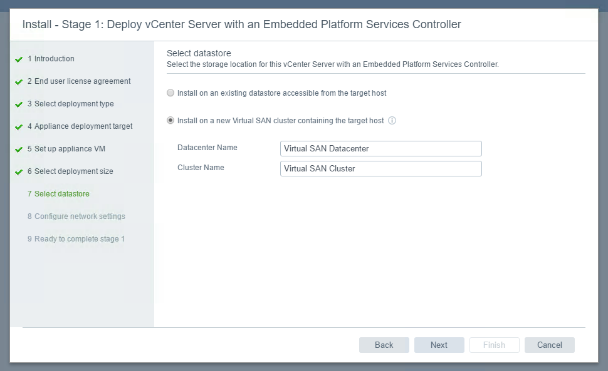Jump to step 5 Set up appliance VM
This screenshot has width=608, height=371.
tap(66, 148)
